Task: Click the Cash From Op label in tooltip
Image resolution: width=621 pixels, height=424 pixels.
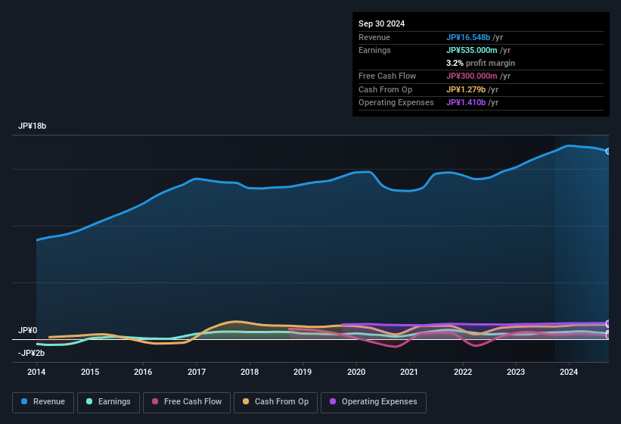Action: [x=385, y=89]
